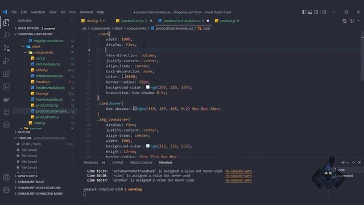Expand the SonarLint Rules section
364x205 pixels.
[x=45, y=182]
